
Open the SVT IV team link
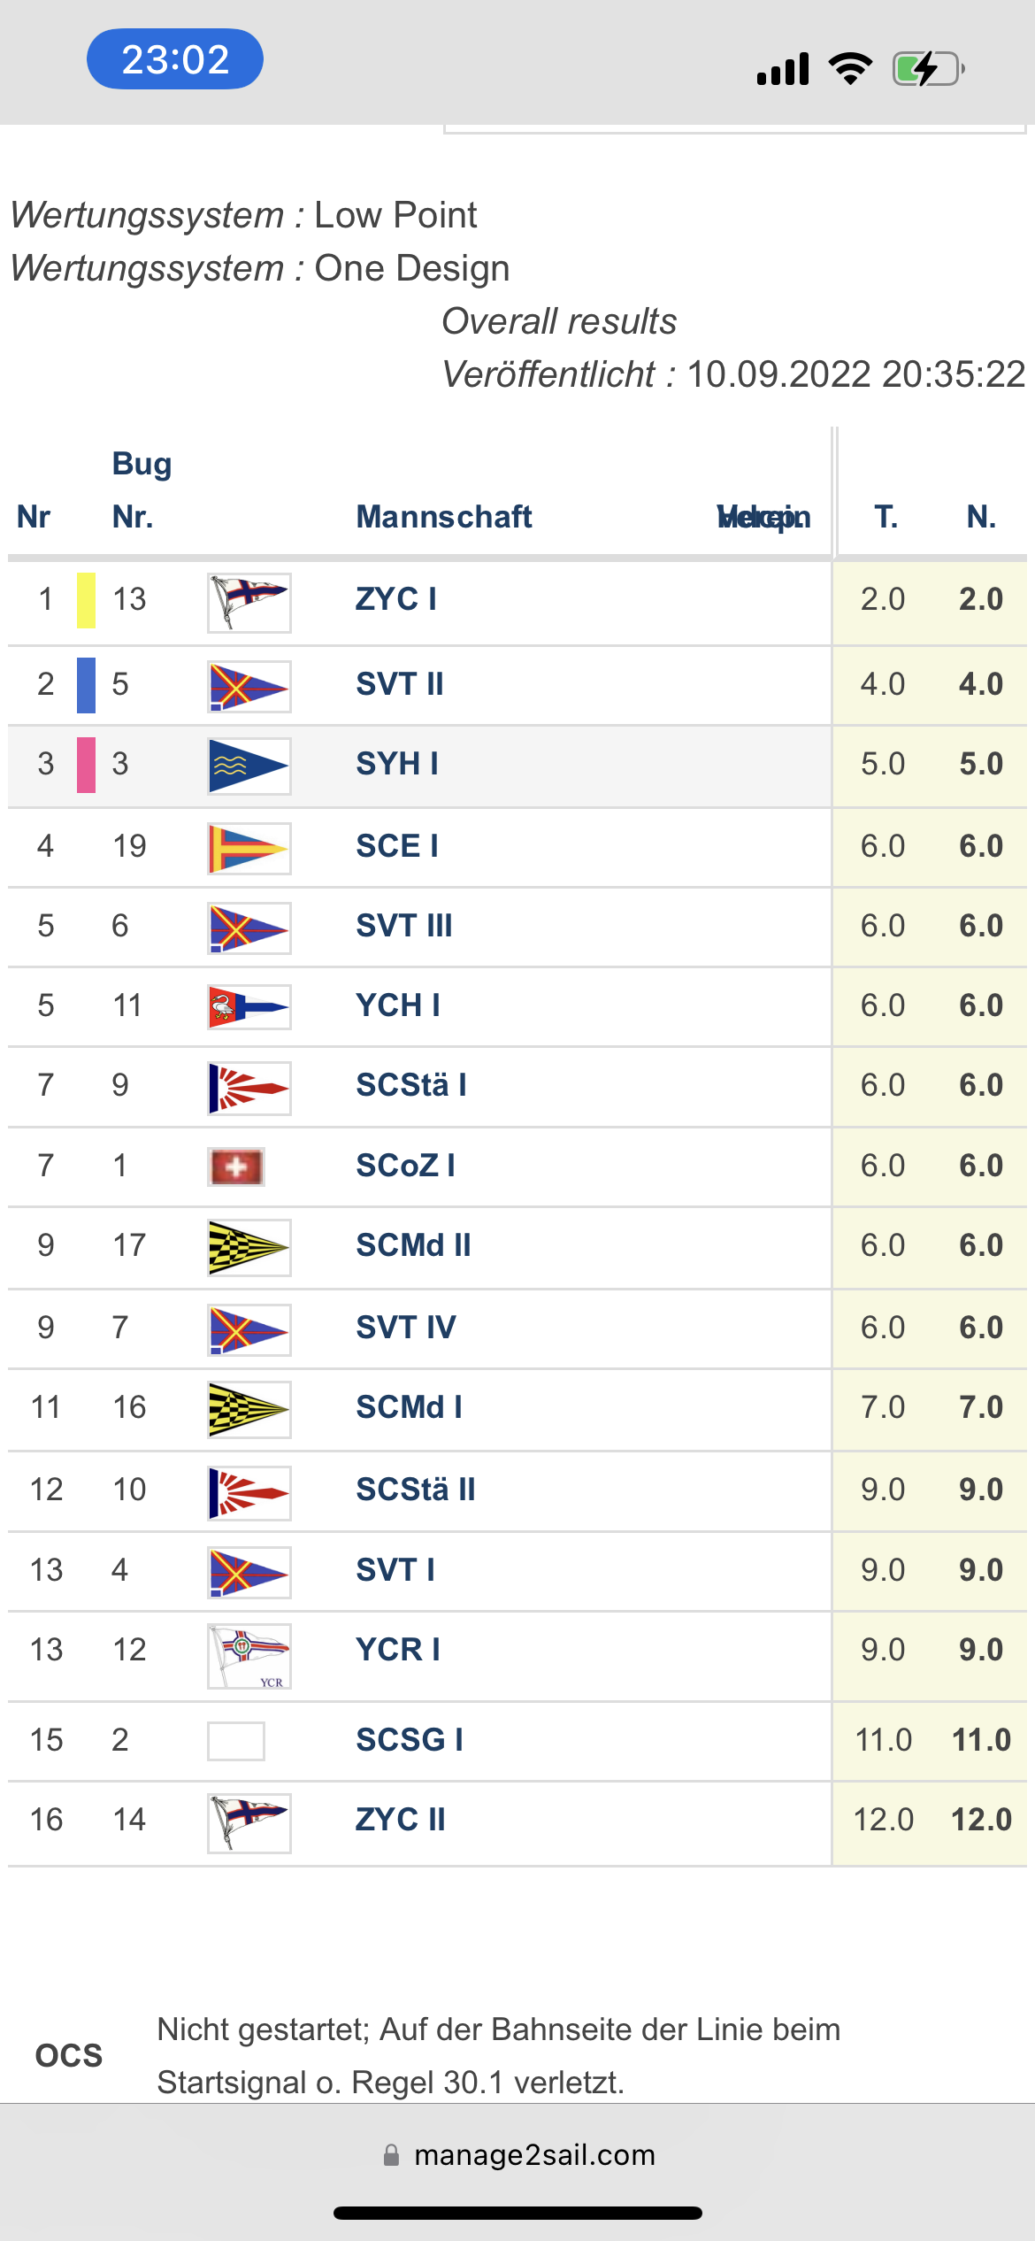[406, 1328]
